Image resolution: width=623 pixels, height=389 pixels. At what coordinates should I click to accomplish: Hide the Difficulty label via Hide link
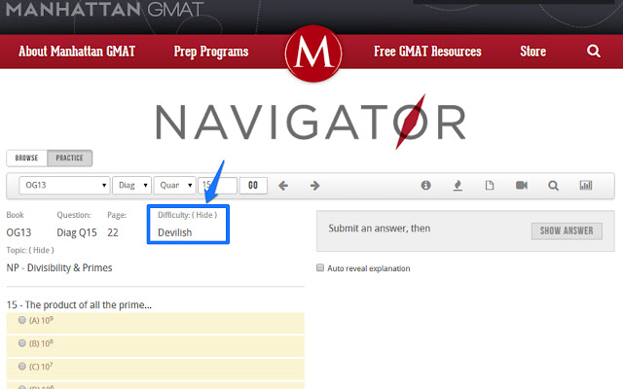click(x=204, y=215)
